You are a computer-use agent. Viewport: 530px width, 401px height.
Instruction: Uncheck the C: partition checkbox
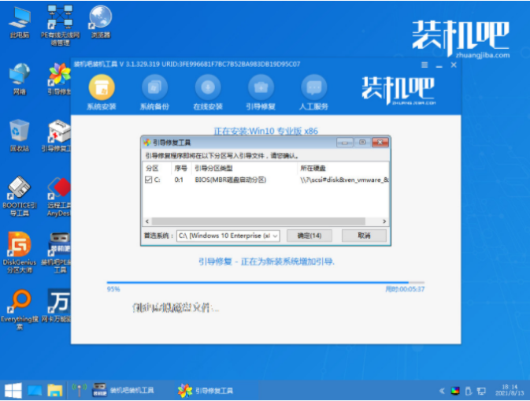(150, 180)
